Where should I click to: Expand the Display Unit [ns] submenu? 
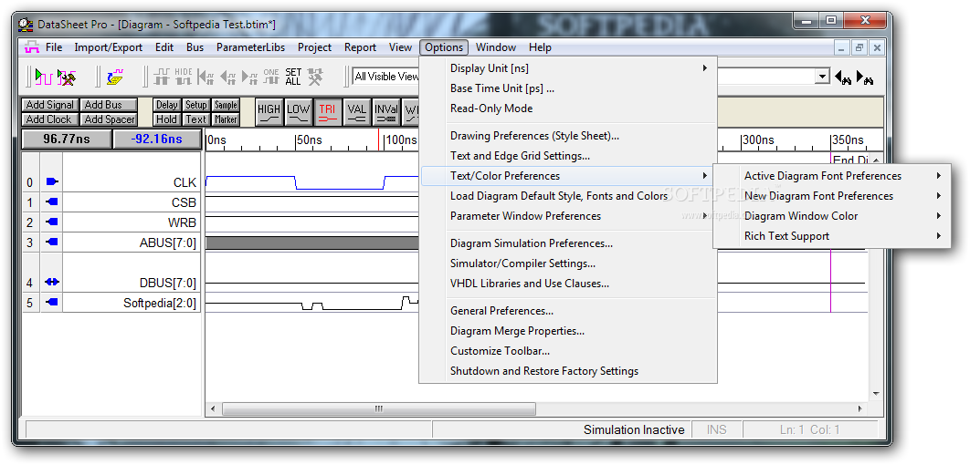[x=568, y=68]
